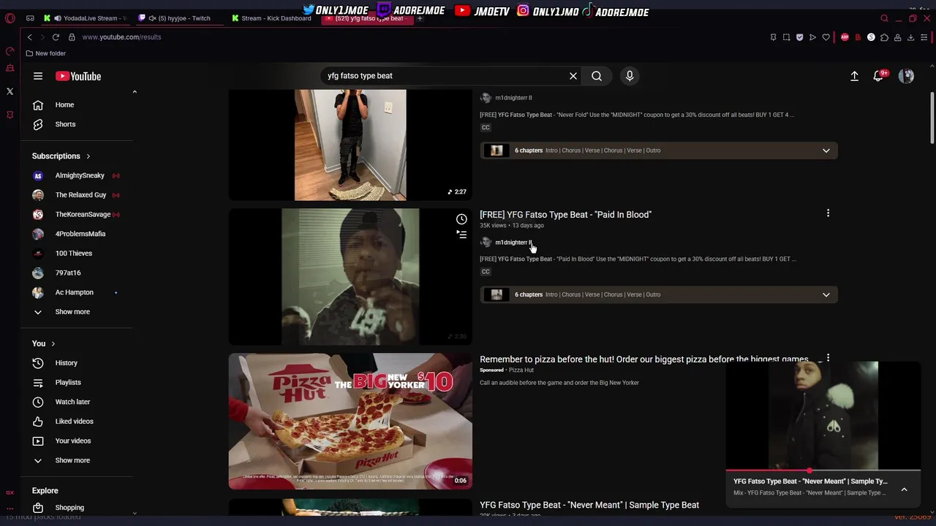The image size is (936, 526).
Task: Open the X (Twitter) sidebar panel
Action: pos(10,91)
